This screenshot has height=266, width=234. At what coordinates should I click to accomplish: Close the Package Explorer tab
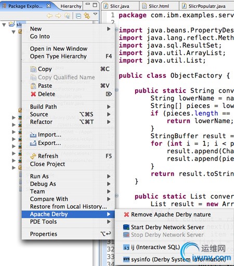[49, 6]
